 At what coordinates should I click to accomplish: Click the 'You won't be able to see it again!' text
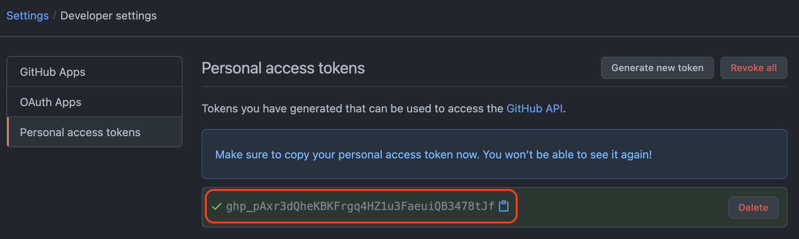pos(567,154)
